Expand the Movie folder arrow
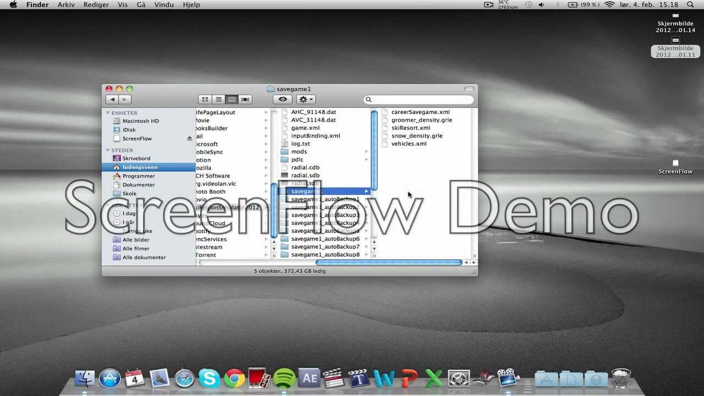Screen dimensions: 704x396 266,120
